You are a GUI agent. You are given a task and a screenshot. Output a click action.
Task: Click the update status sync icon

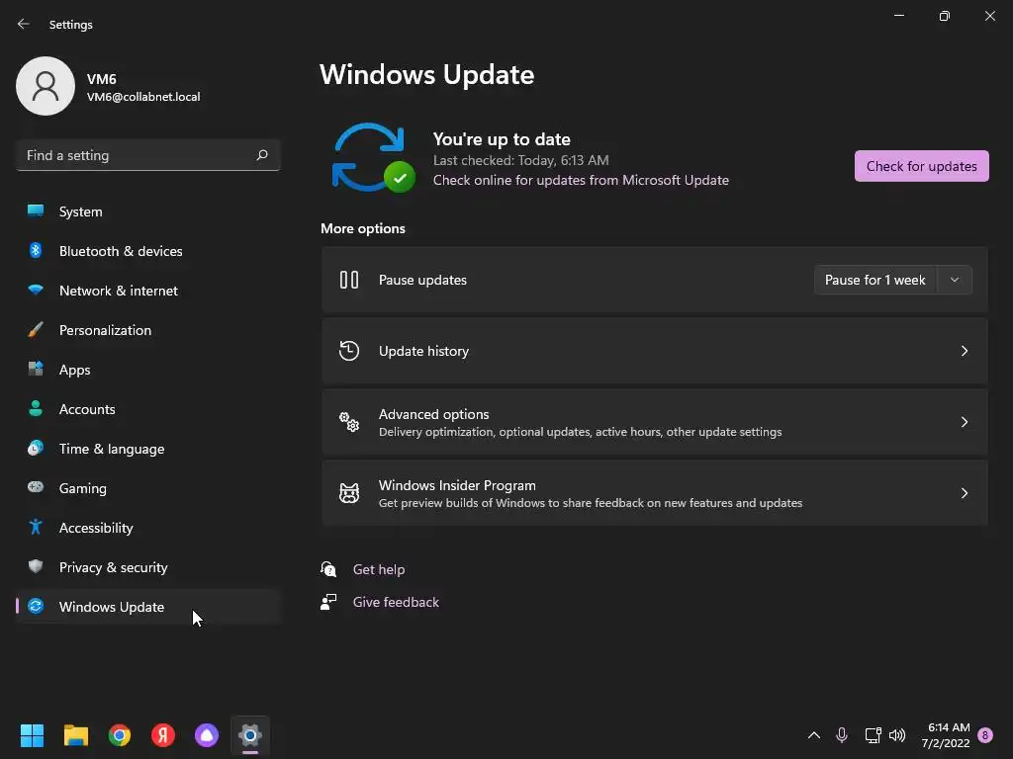373,157
